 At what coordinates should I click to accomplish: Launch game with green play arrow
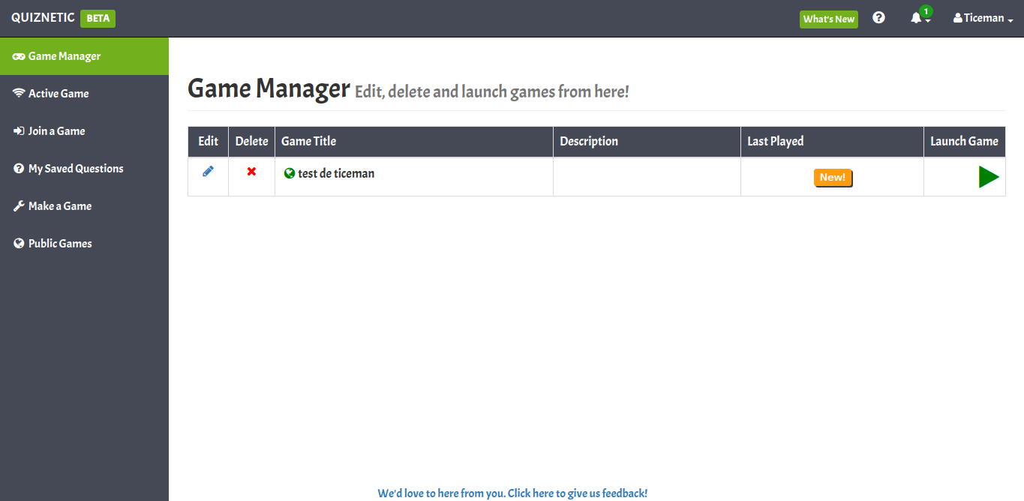click(989, 177)
